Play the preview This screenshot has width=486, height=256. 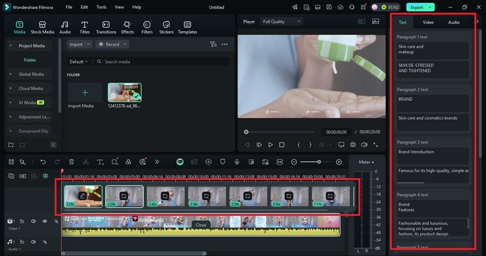270,145
